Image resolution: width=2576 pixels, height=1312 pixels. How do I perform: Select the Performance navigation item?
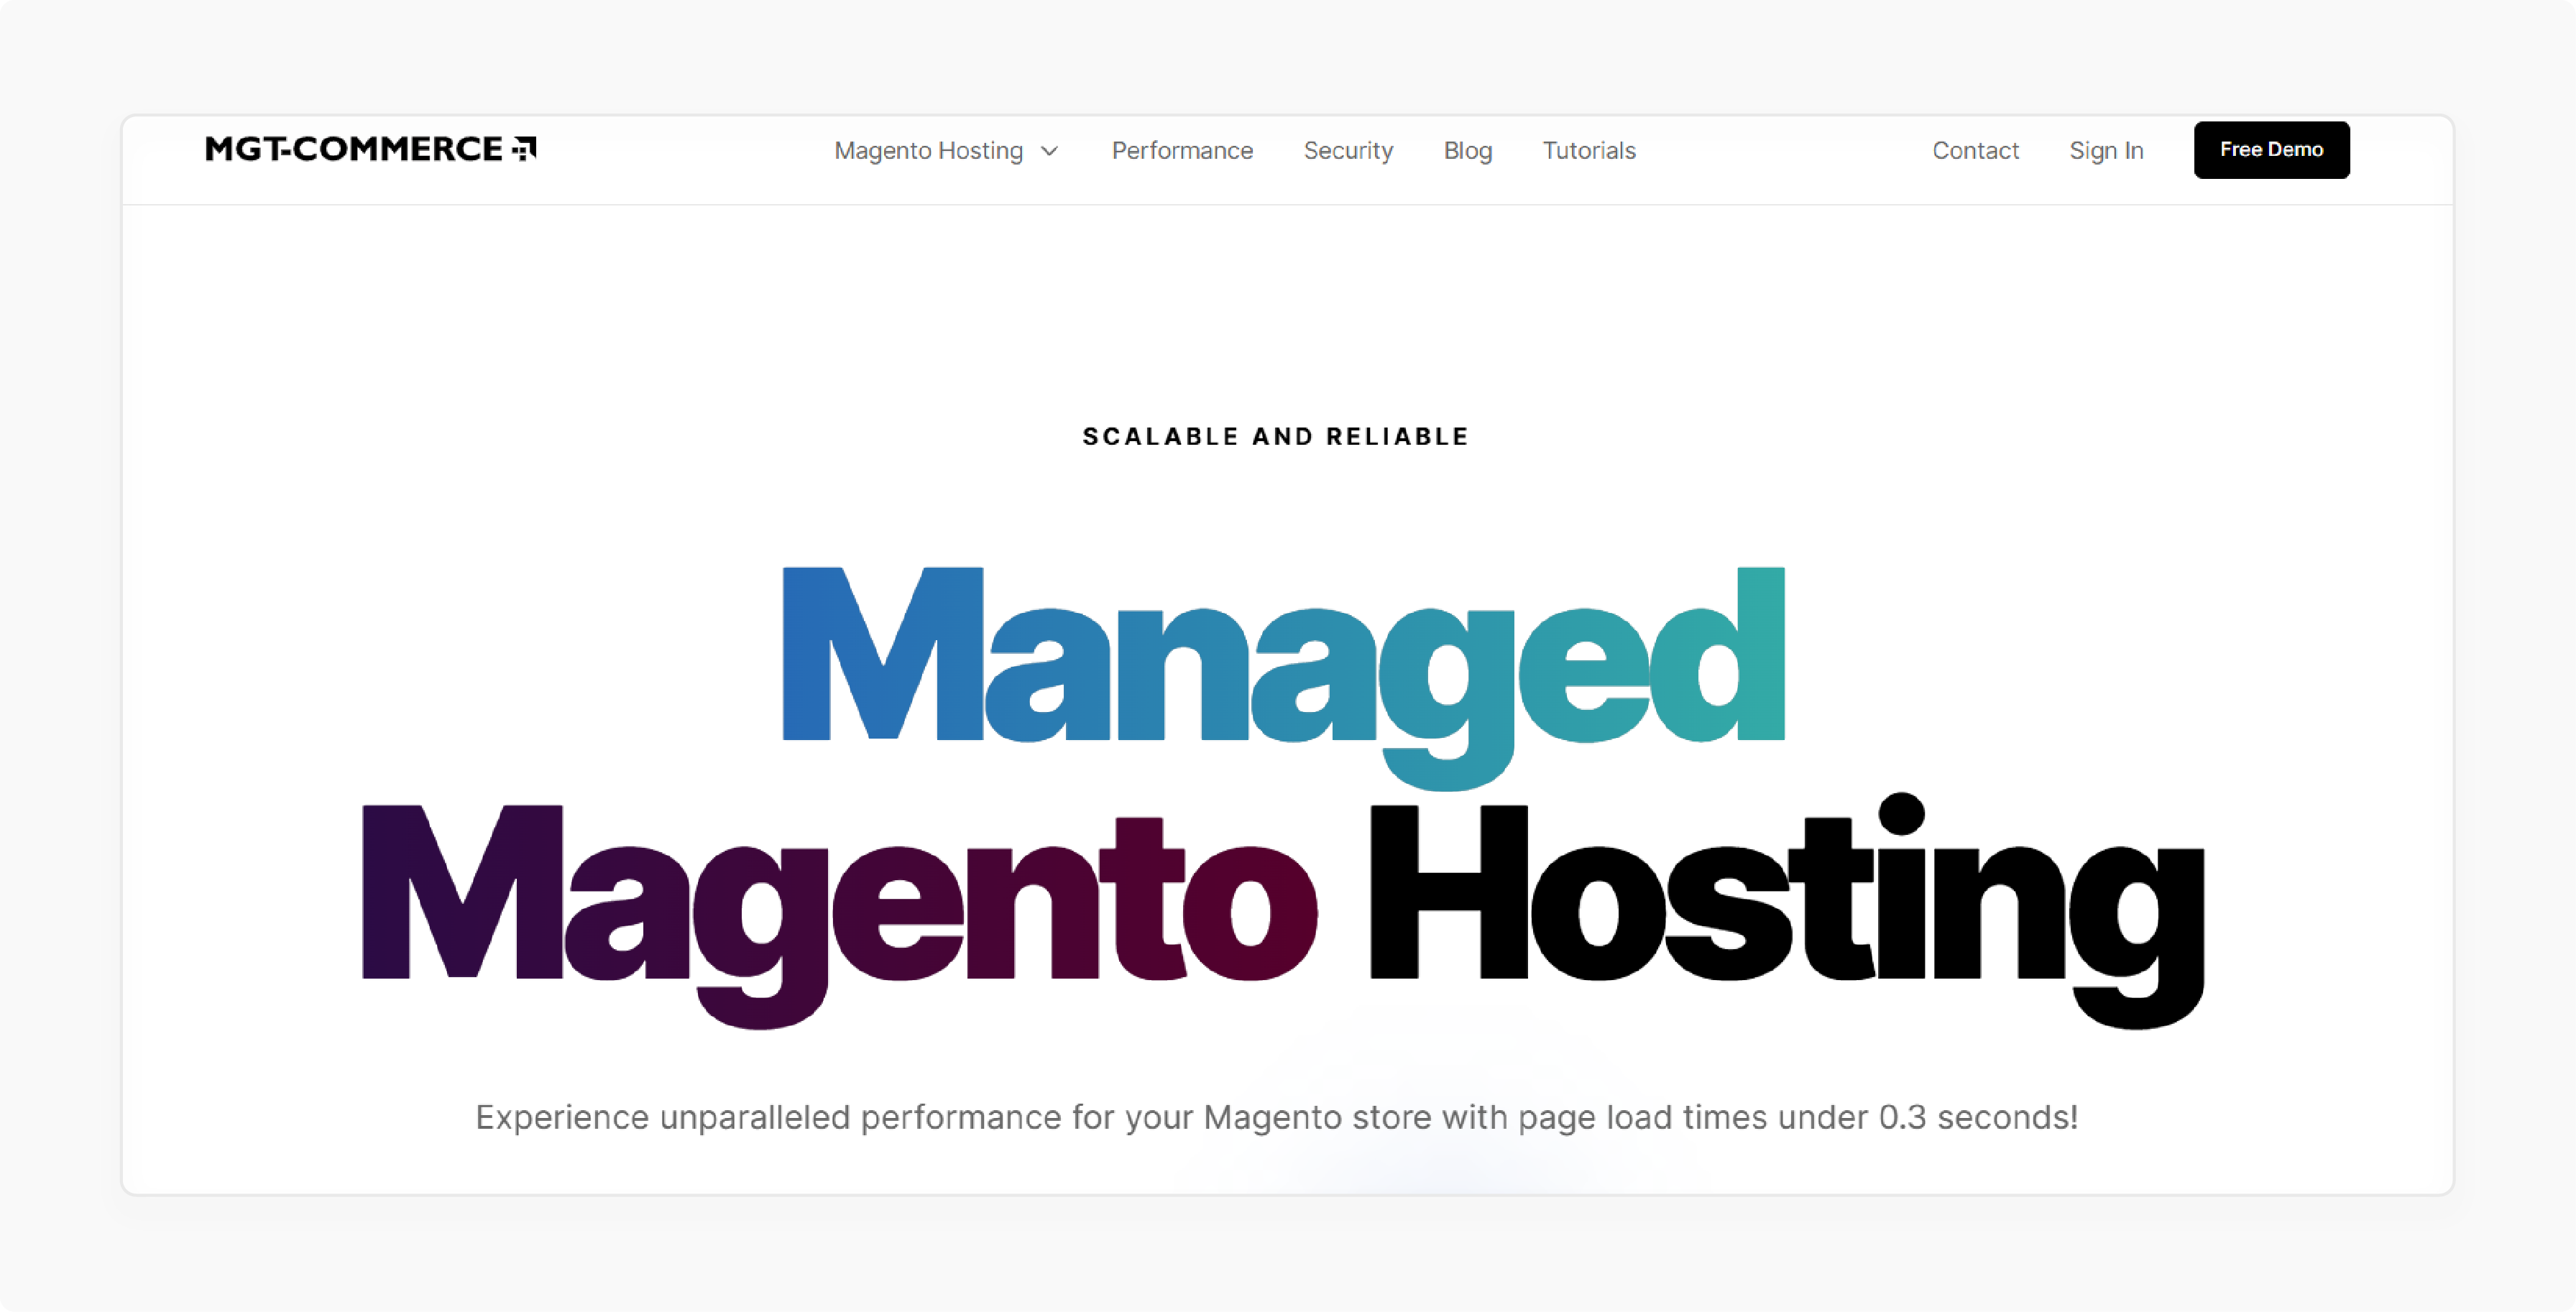tap(1183, 150)
